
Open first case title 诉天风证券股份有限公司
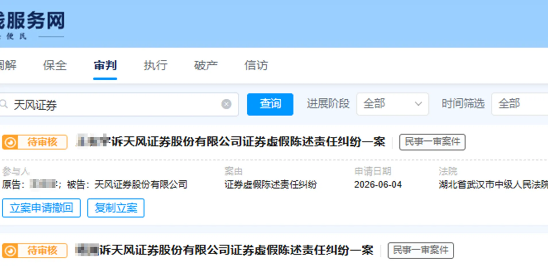(231, 142)
